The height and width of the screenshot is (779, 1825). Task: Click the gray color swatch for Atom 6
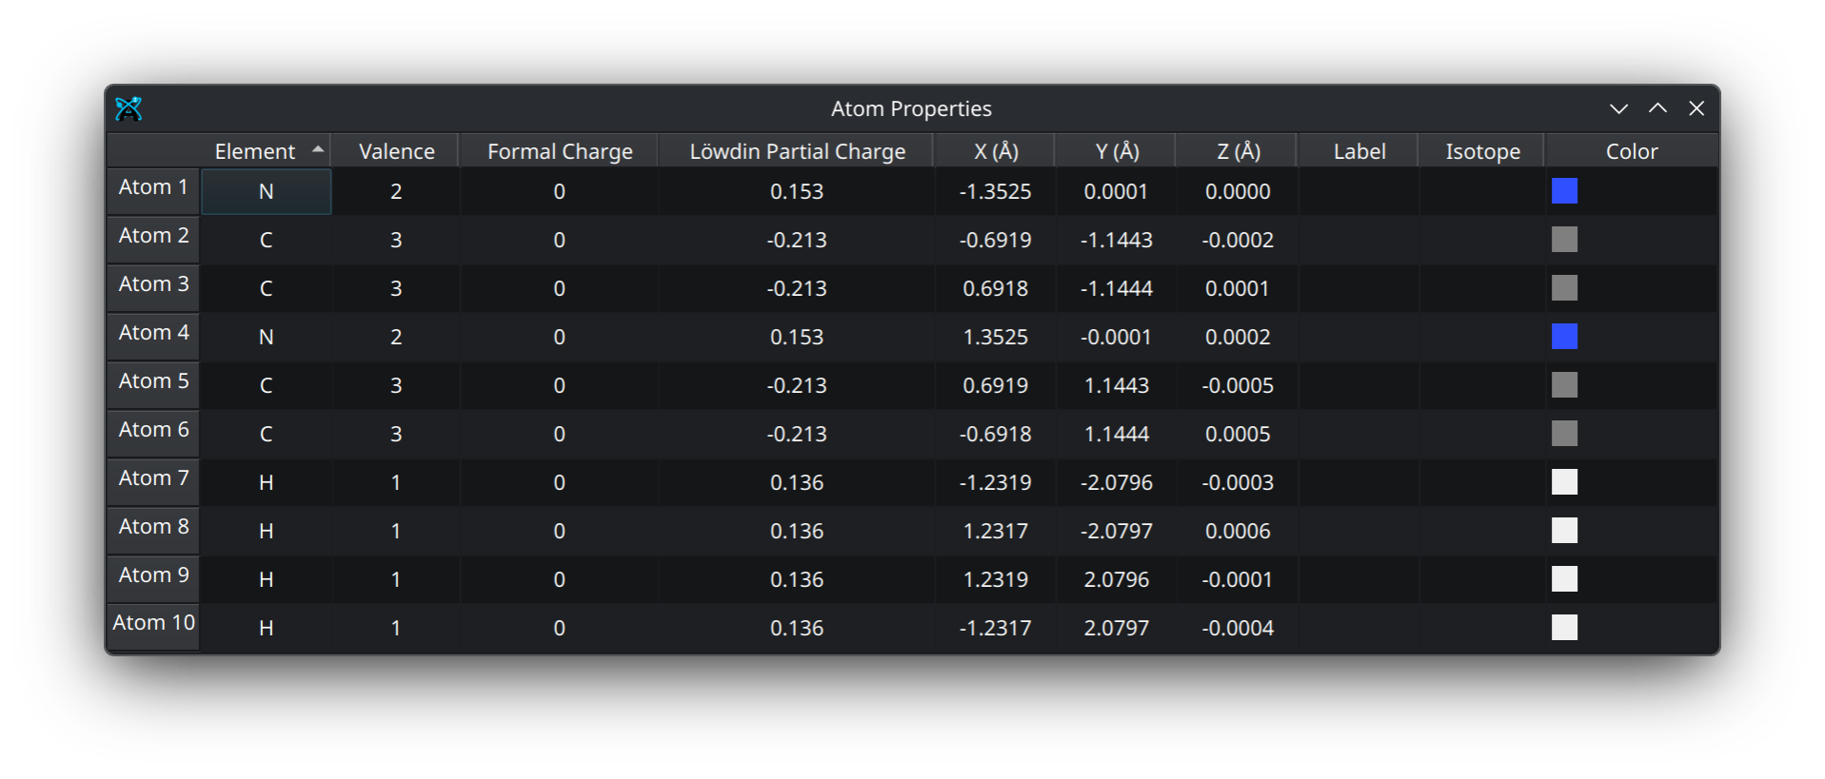click(1564, 434)
